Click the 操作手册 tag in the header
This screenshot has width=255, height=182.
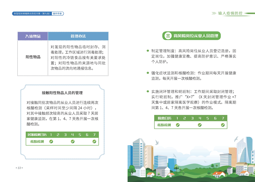point(58,14)
